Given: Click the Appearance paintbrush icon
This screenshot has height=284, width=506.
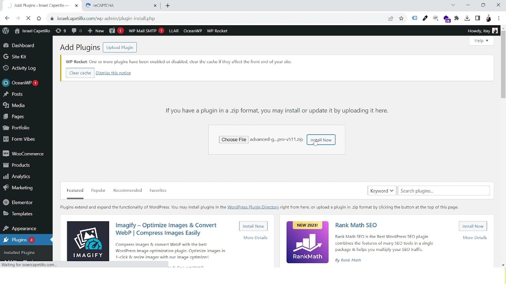Looking at the screenshot, I should (x=6, y=228).
